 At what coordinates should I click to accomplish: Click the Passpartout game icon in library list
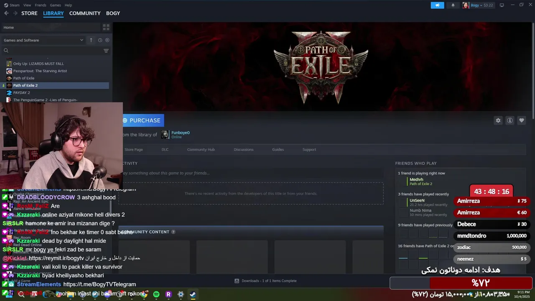click(9, 71)
